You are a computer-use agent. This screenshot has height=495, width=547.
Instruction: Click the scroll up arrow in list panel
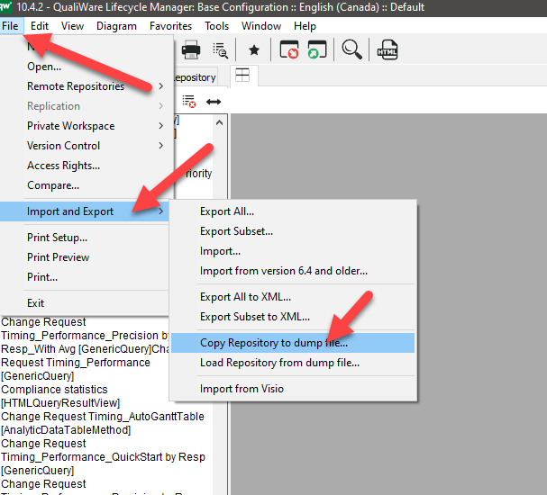pos(219,122)
